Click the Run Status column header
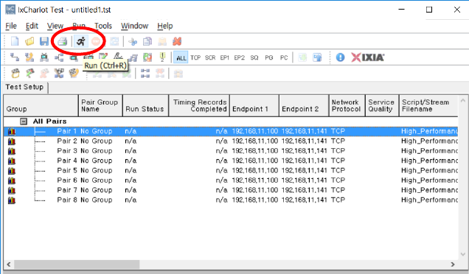 [x=146, y=106]
